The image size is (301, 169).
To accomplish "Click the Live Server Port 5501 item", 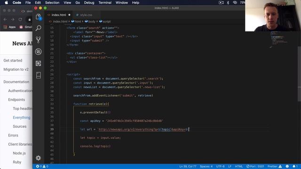I will pos(255,166).
